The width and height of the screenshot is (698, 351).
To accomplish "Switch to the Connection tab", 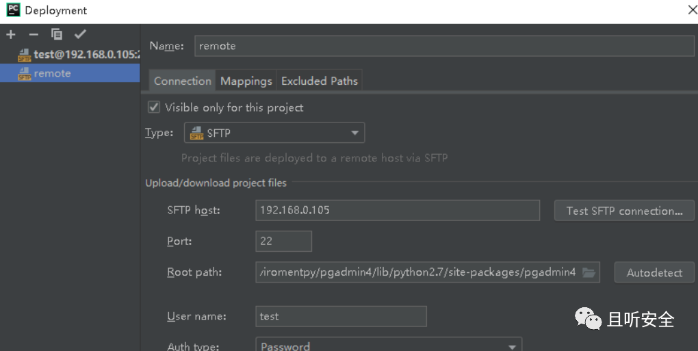I will [182, 81].
